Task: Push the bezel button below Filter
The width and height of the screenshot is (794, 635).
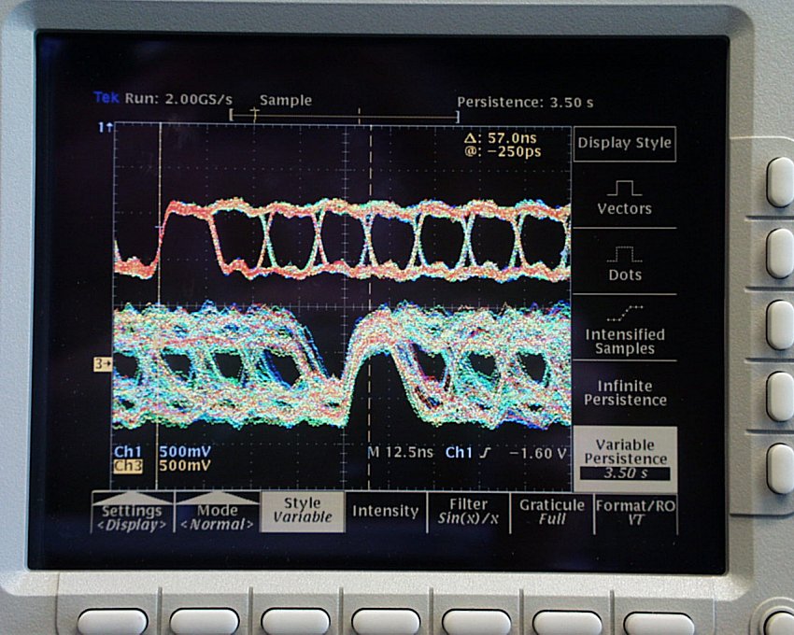Action: [x=476, y=622]
